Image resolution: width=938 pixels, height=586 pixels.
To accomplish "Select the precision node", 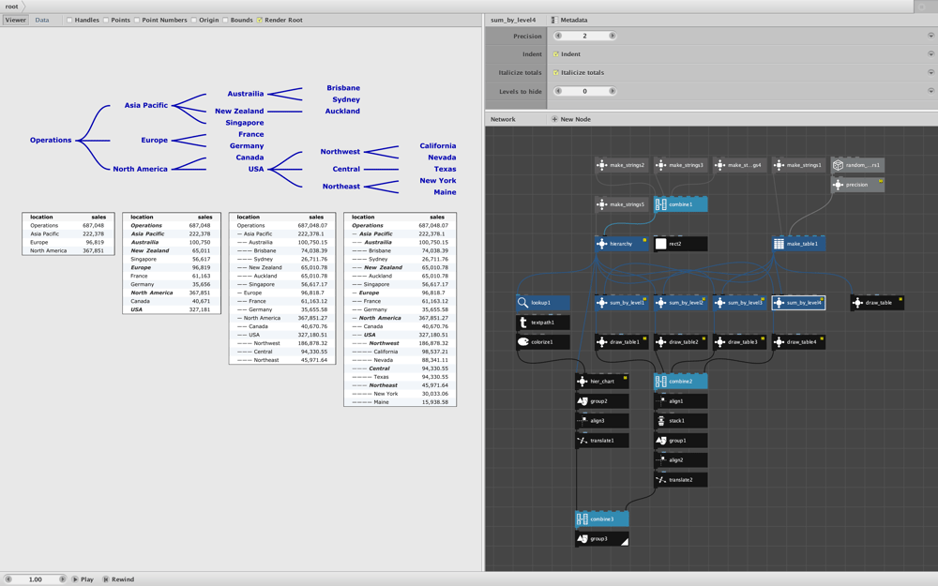I will pos(857,185).
